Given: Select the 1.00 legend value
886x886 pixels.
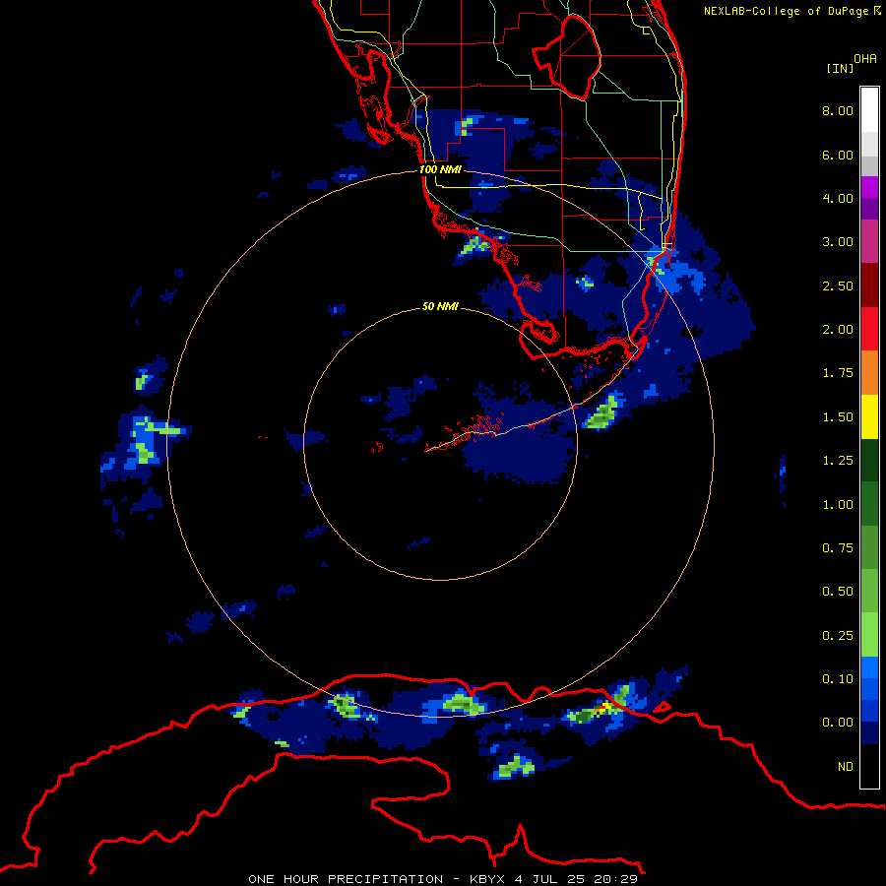Looking at the screenshot, I should [x=838, y=505].
